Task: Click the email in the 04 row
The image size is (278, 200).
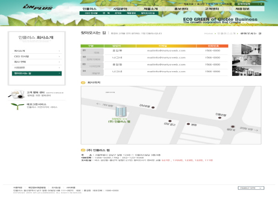Action: 166,71
